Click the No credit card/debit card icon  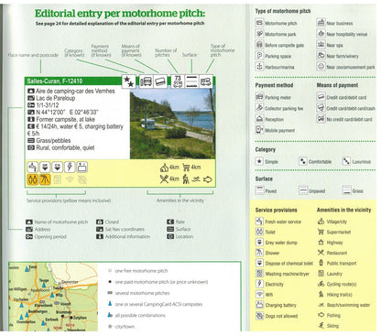321,119
